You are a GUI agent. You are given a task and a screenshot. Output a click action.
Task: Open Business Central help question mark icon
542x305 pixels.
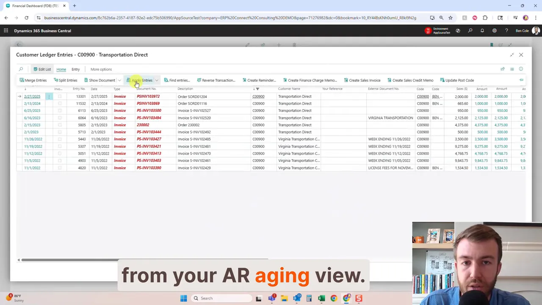click(x=506, y=30)
